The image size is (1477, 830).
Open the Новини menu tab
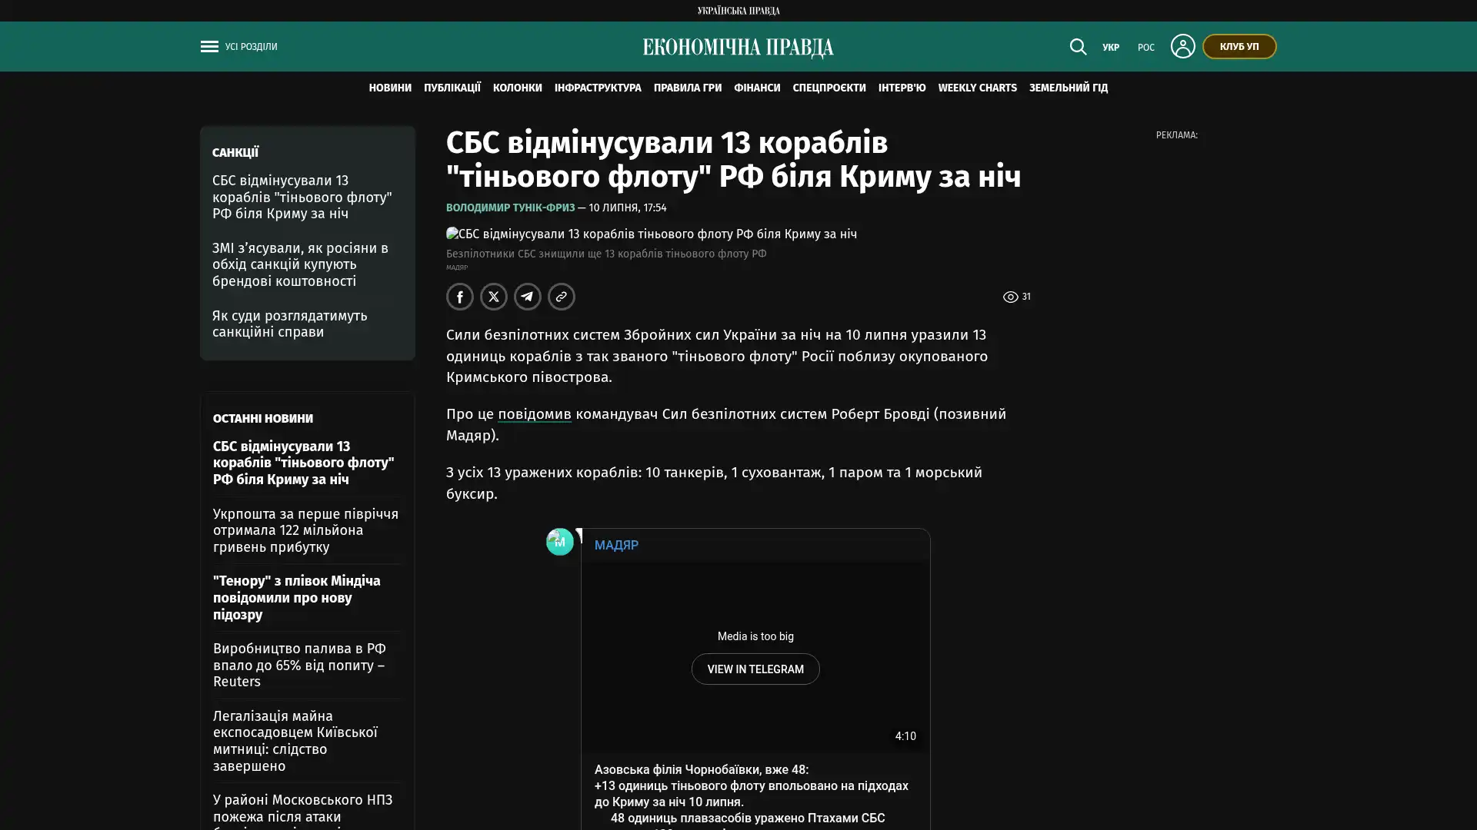click(x=390, y=88)
